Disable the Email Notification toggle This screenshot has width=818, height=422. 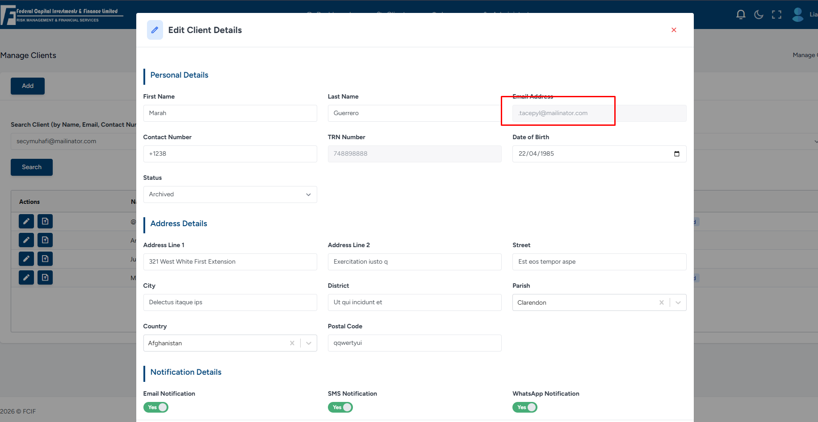156,407
